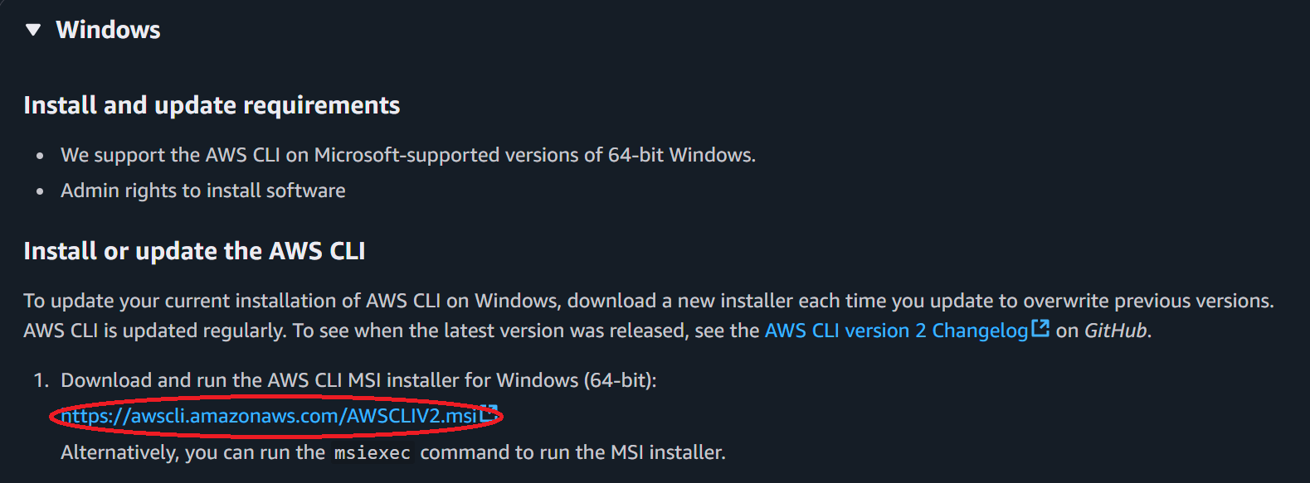Image resolution: width=1310 pixels, height=483 pixels.
Task: Click the msiexec code text
Action: pyautogui.click(x=372, y=453)
